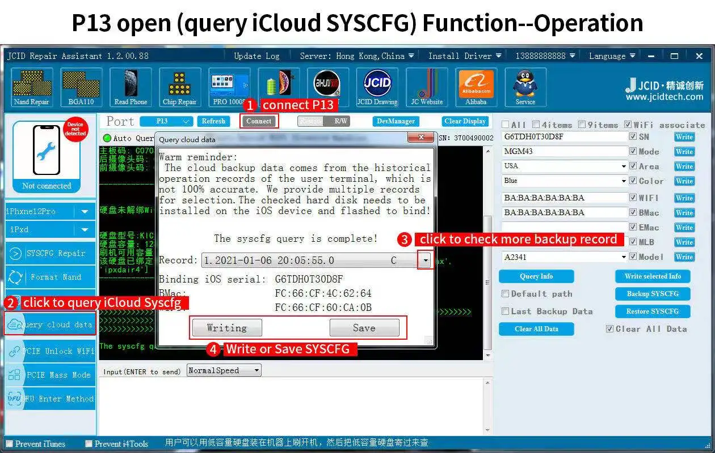The width and height of the screenshot is (715, 453).
Task: Toggle the Area checkbox
Action: pyautogui.click(x=633, y=166)
